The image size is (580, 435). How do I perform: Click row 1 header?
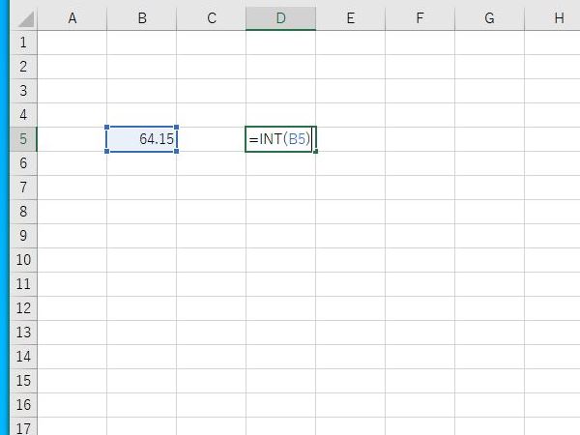click(x=23, y=43)
